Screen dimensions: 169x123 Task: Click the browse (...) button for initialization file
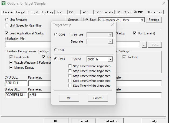click(x=144, y=44)
